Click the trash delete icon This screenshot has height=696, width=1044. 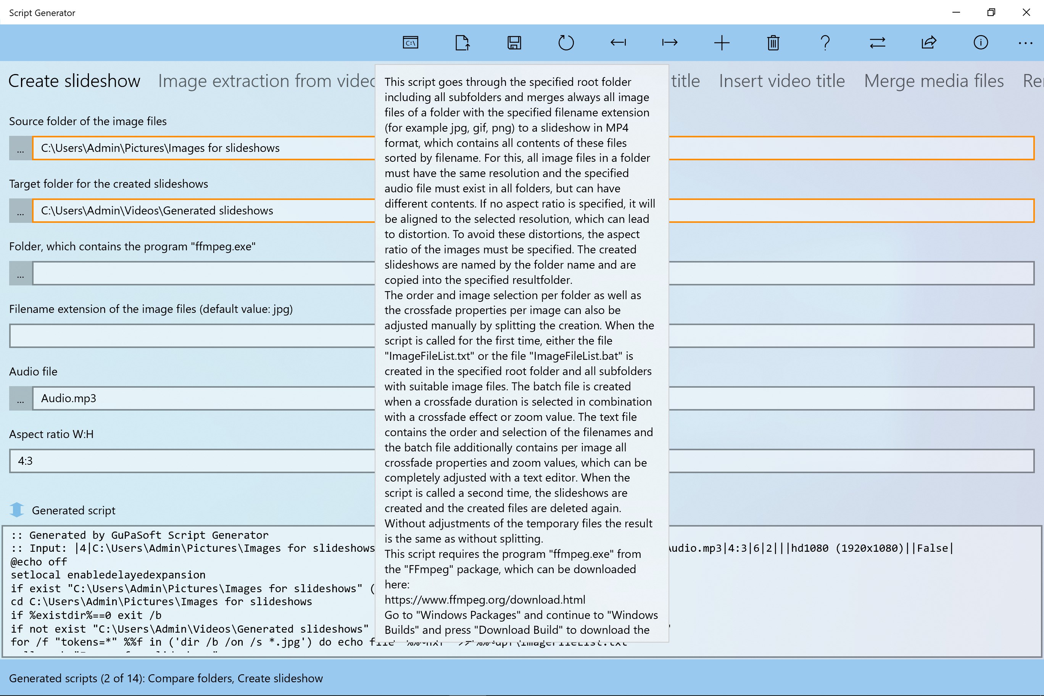(x=773, y=43)
